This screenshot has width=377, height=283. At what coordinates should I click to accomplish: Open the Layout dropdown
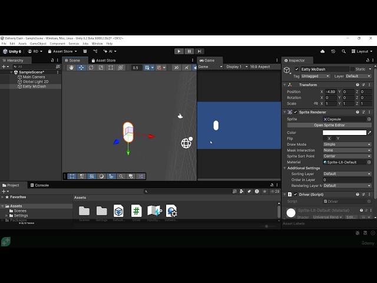tap(362, 51)
